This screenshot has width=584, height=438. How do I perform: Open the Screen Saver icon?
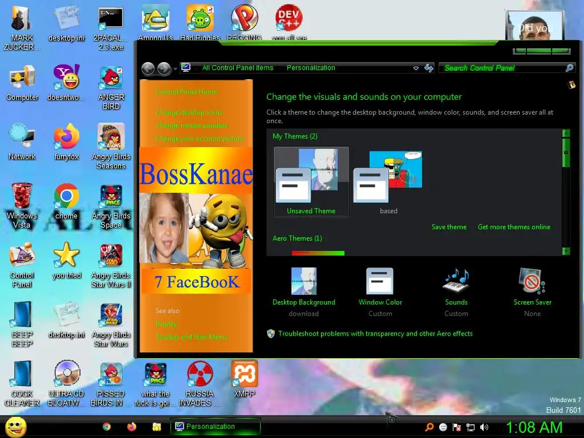pos(532,281)
